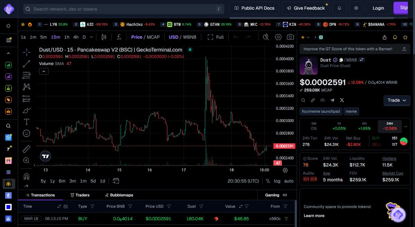This screenshot has height=227, width=415.
Task: Swap the Dust/WBNB pair order
Action: pyautogui.click(x=362, y=60)
